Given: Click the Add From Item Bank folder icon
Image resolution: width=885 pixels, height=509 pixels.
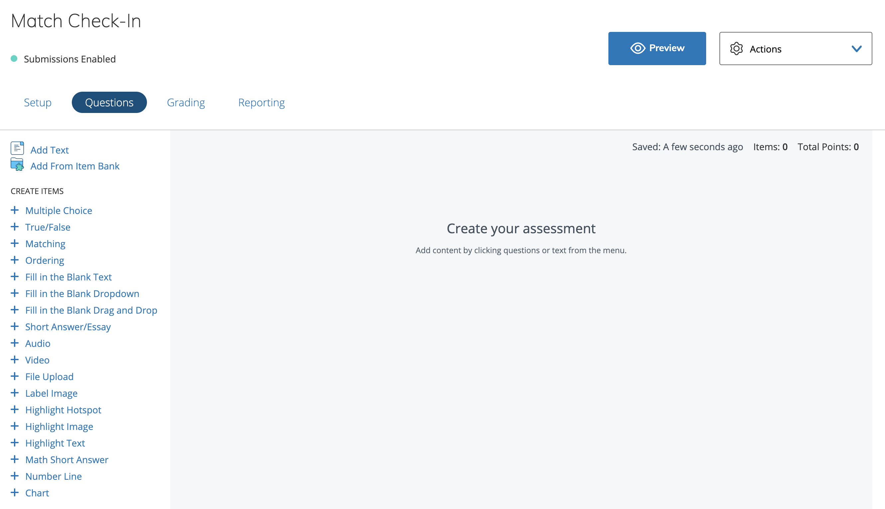Looking at the screenshot, I should click(x=17, y=165).
